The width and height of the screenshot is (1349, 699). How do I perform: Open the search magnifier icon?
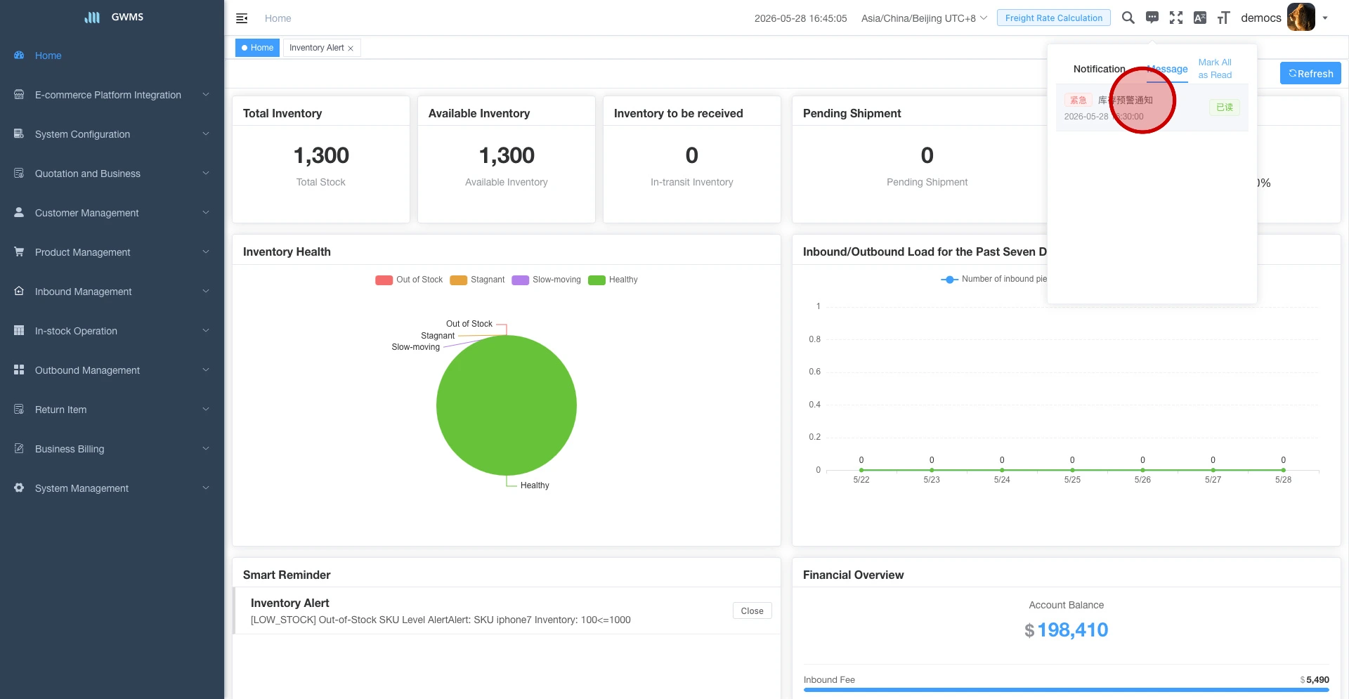pos(1128,18)
